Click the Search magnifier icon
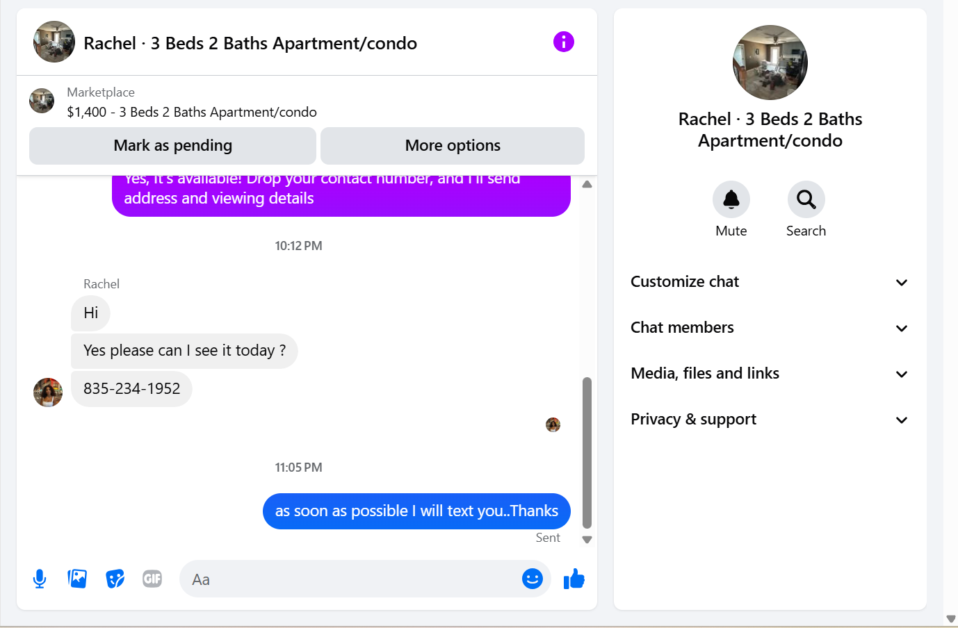Screen dimensions: 958x628 tap(806, 199)
